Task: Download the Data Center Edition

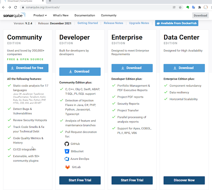Action: [x=184, y=68]
